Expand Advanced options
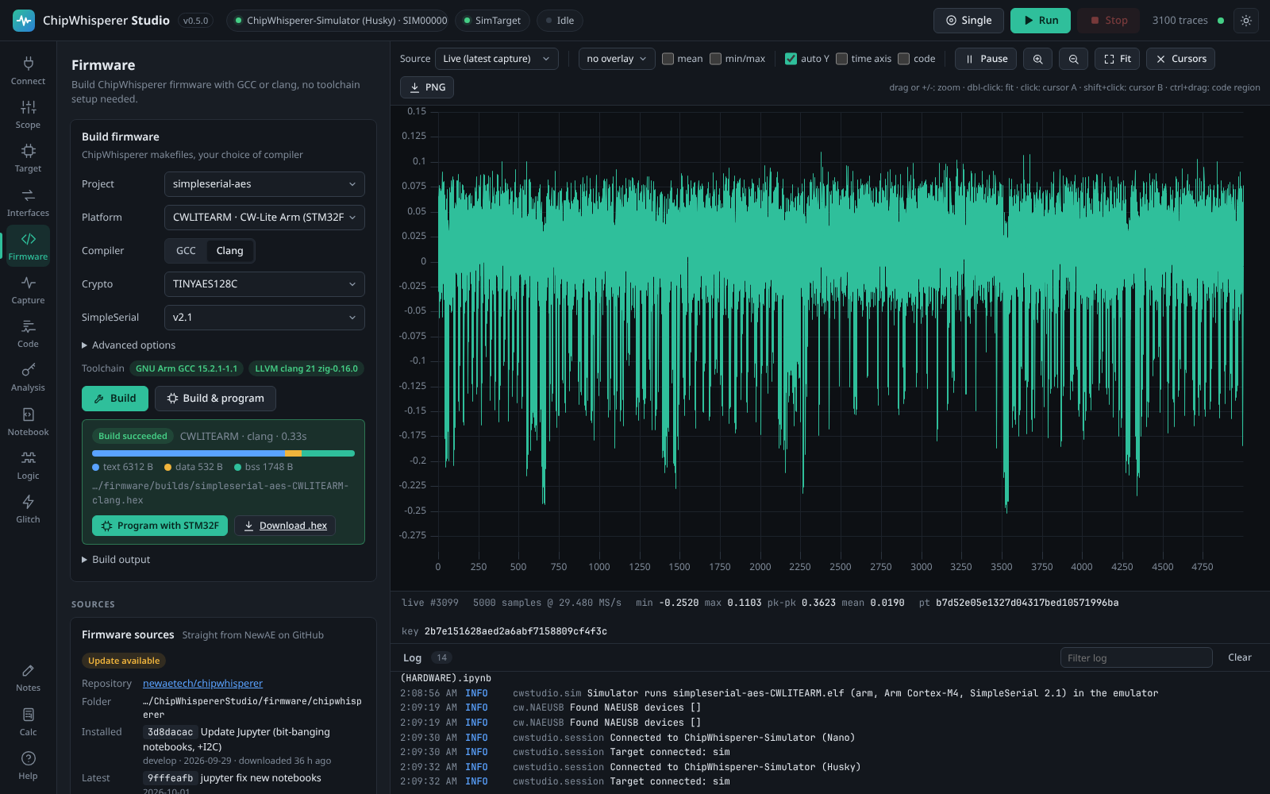1270x794 pixels. coord(129,345)
